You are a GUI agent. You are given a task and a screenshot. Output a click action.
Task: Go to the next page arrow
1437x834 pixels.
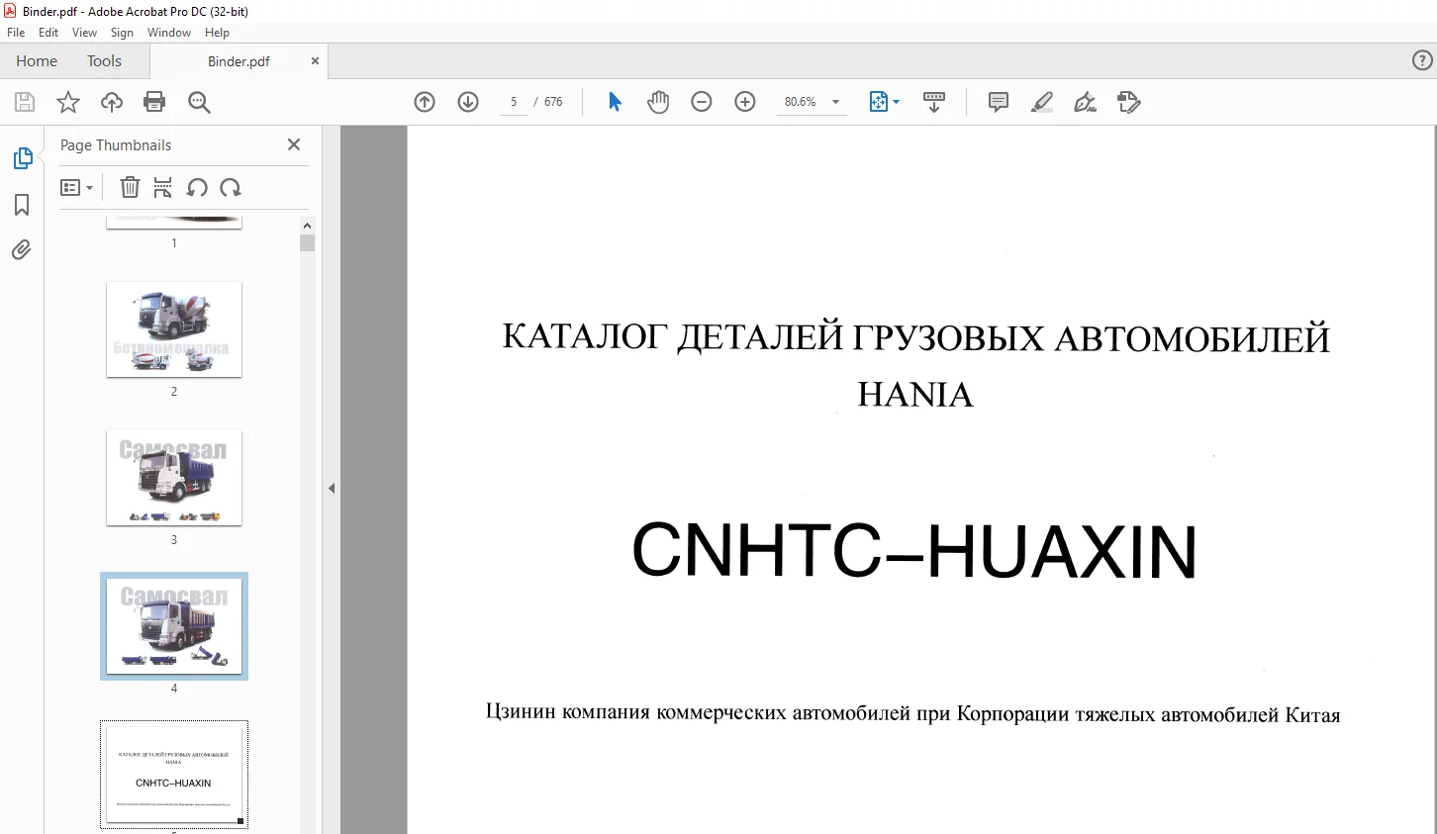(x=468, y=102)
